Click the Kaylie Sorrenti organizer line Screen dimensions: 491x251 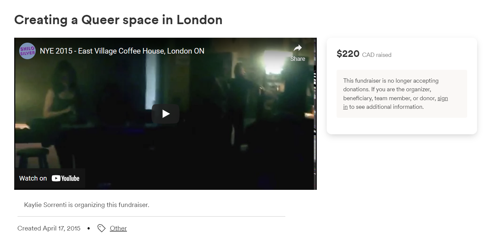[x=87, y=205]
